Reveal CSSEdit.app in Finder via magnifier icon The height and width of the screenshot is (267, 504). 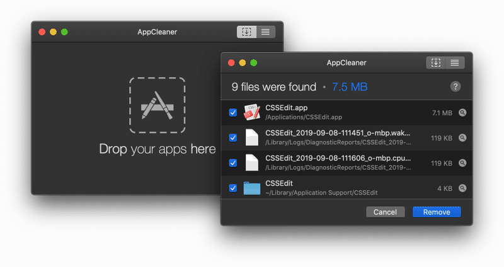(462, 113)
